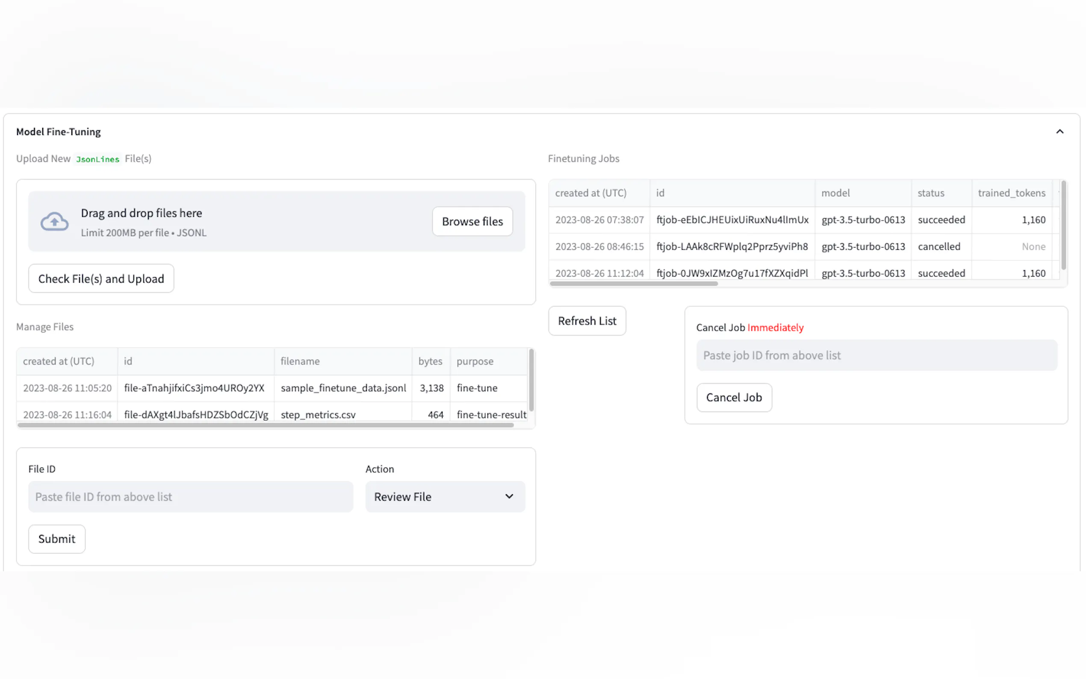Click the Submit button

[56, 538]
